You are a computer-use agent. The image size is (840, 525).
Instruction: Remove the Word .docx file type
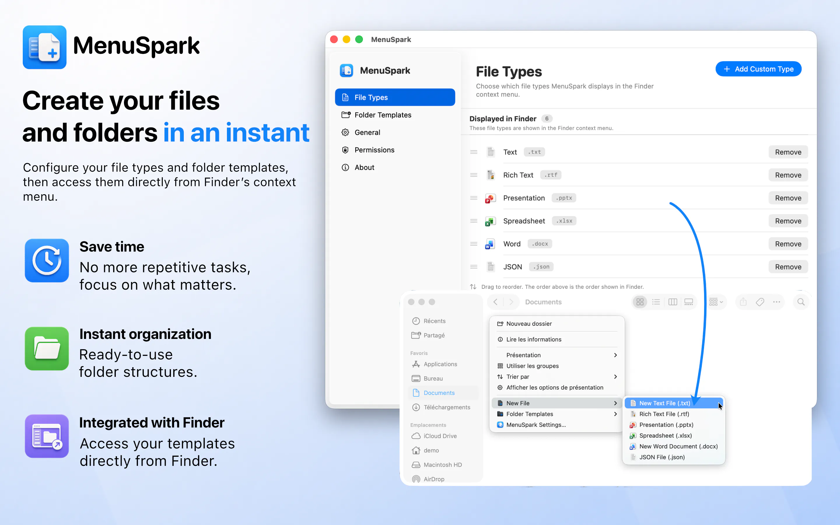pyautogui.click(x=788, y=244)
